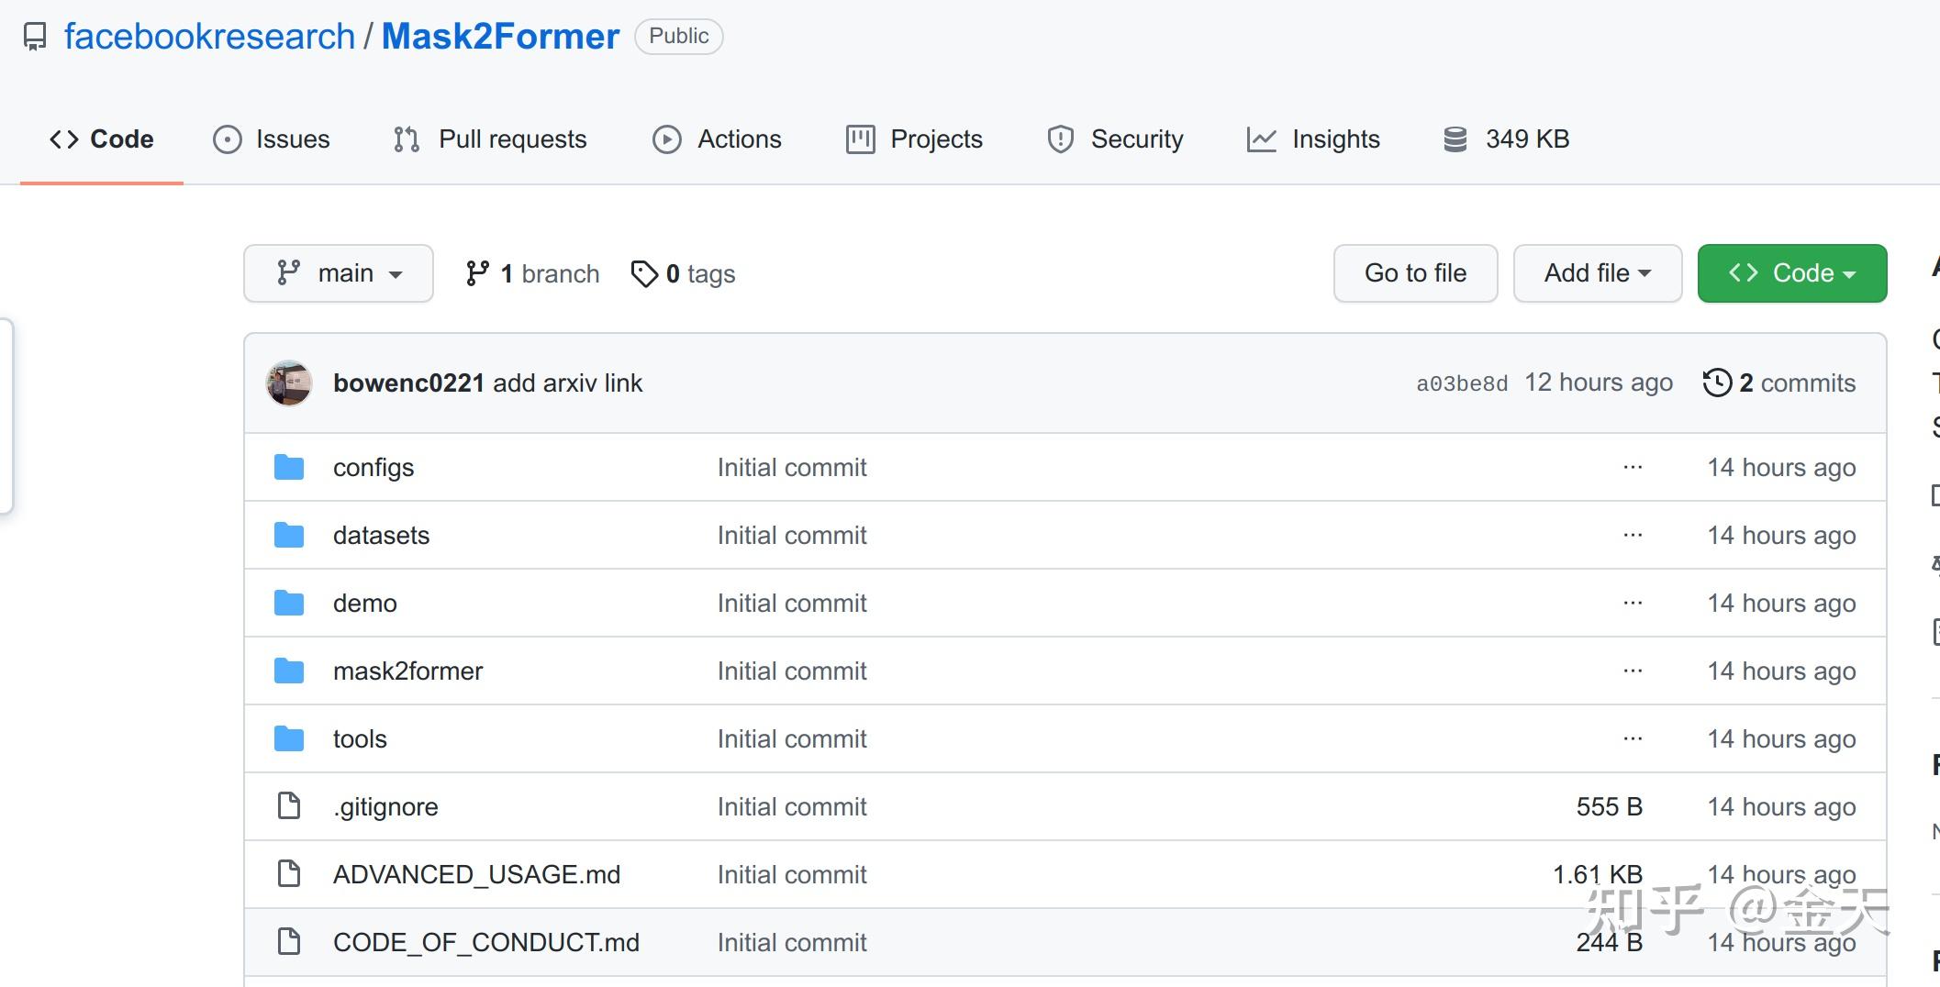Click the commit history clock icon
Screen dimensions: 1940x987
1717,383
